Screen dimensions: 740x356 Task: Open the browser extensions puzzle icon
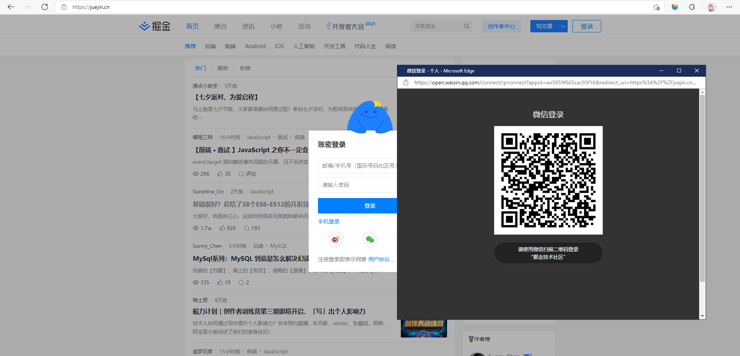[x=692, y=7]
